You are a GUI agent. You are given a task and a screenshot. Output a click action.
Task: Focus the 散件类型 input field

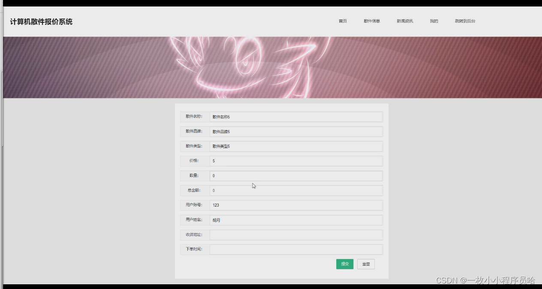296,146
